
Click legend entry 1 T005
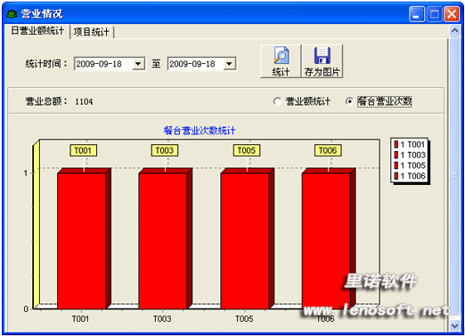pyautogui.click(x=410, y=165)
